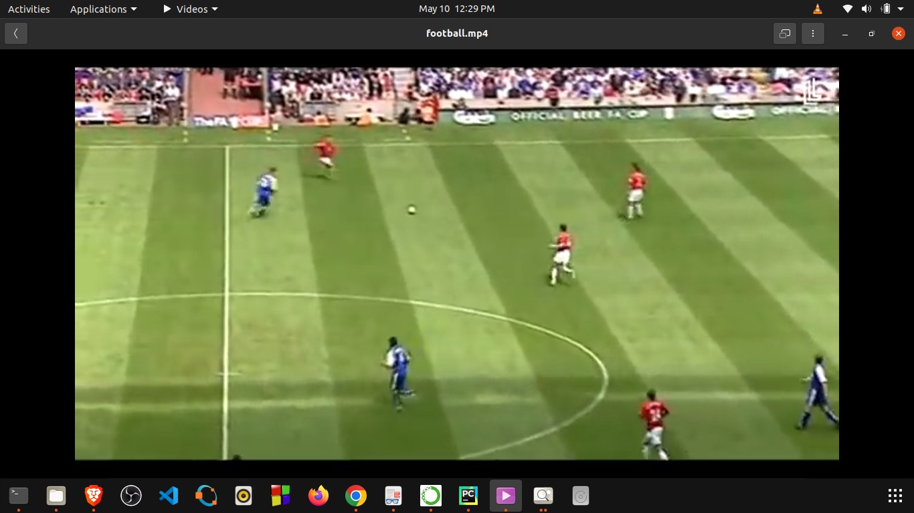Viewport: 914px width, 513px height.
Task: Click the football video playback area
Action: pyautogui.click(x=457, y=263)
